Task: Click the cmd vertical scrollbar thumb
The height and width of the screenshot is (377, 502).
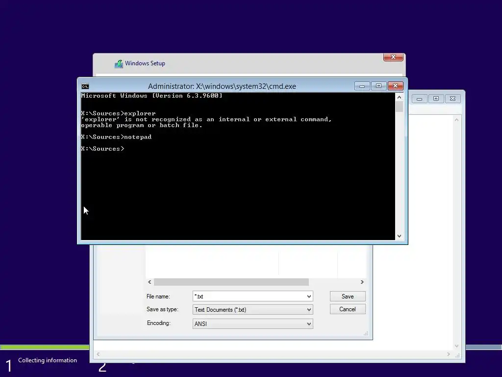Action: click(399, 107)
